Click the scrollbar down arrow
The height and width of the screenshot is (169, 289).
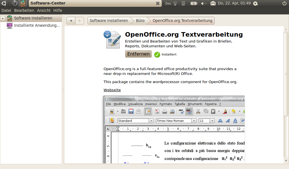[x=286, y=161]
